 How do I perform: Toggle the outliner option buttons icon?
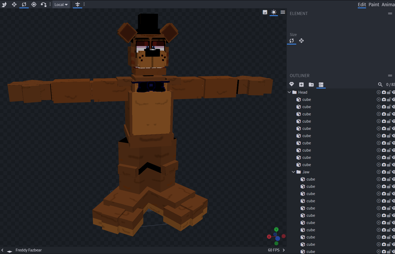[x=321, y=84]
